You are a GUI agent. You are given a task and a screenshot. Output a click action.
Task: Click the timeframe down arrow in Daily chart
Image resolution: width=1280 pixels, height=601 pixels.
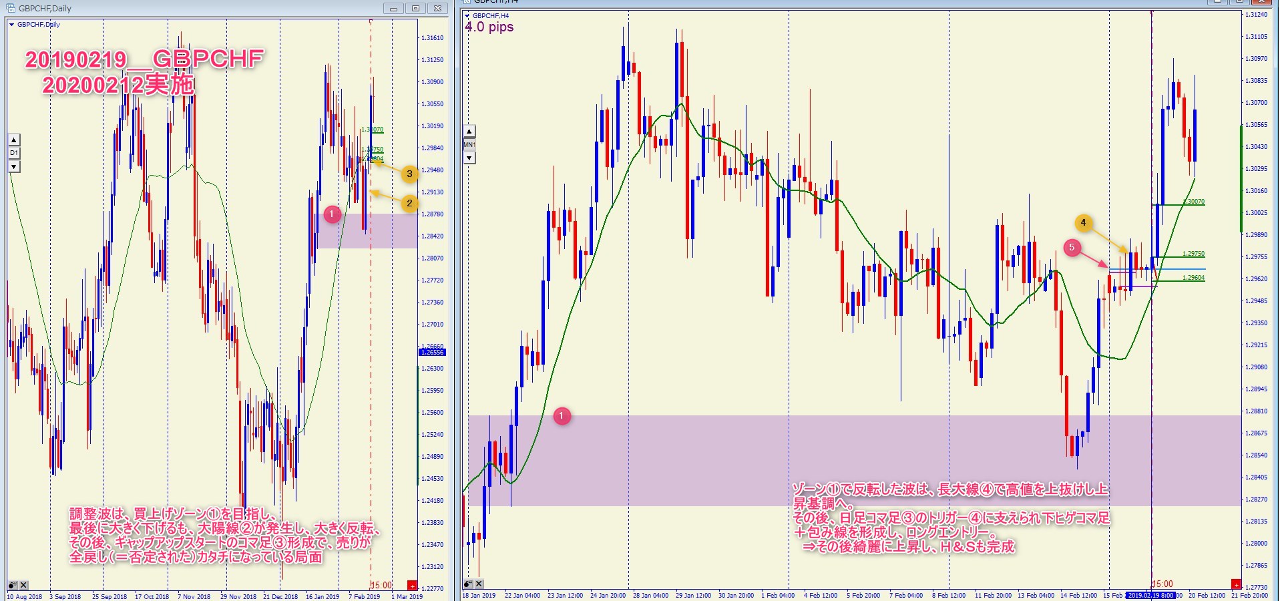click(x=14, y=166)
